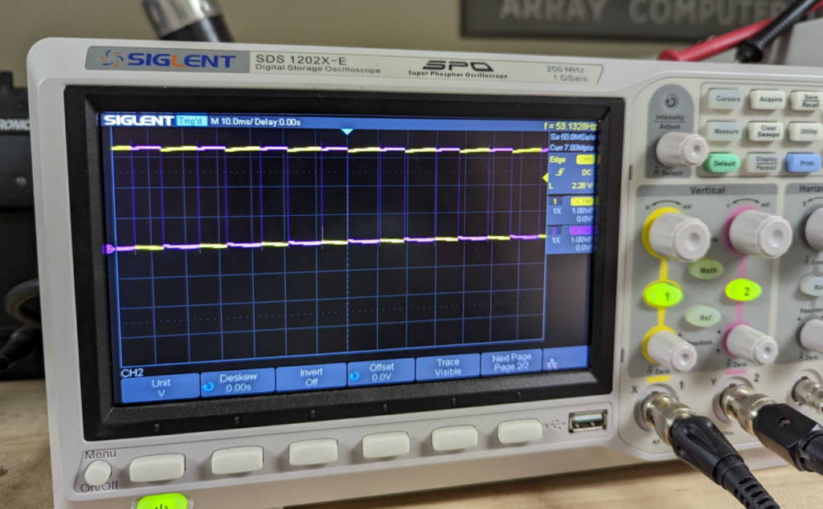Click the Delay:0.00s readout
This screenshot has width=823, height=509.
click(x=280, y=121)
